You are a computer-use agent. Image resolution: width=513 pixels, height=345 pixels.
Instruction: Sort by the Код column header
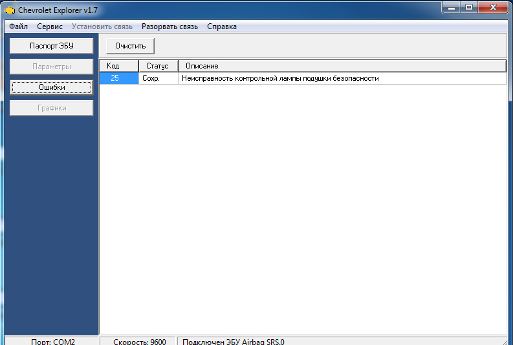point(119,66)
